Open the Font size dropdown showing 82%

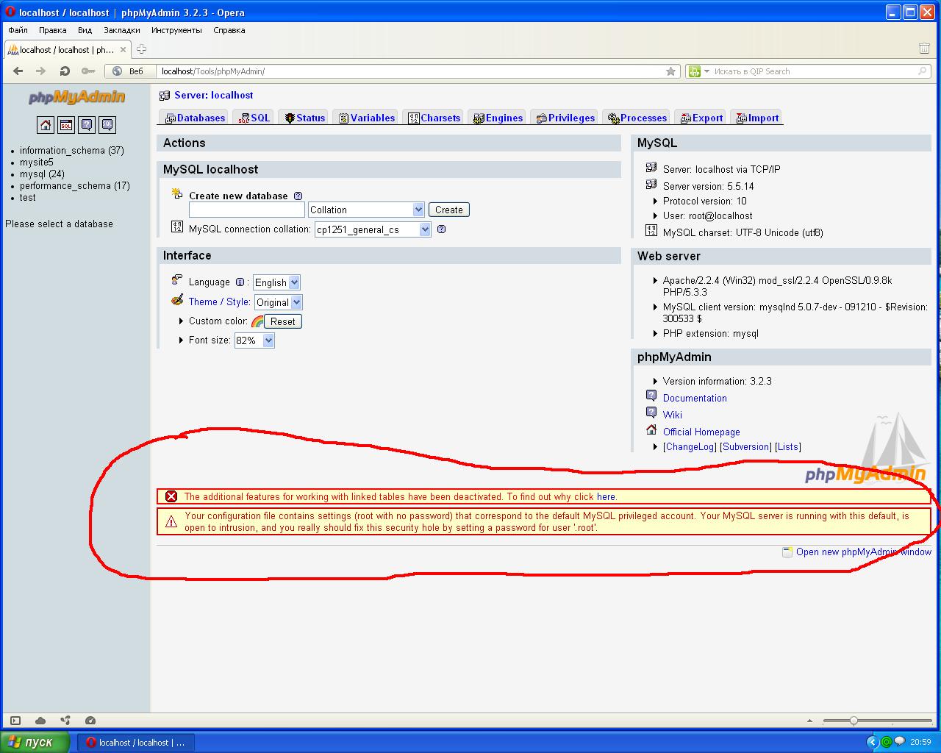click(x=254, y=340)
